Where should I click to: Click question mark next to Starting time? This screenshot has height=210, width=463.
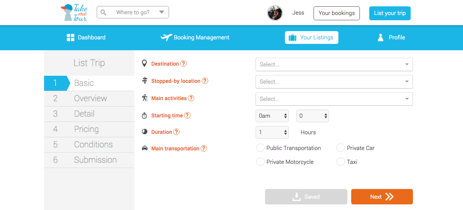coord(187,115)
